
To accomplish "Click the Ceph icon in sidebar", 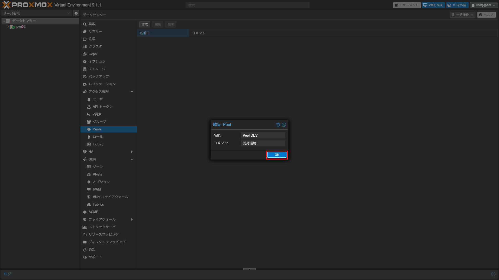I will (x=85, y=54).
